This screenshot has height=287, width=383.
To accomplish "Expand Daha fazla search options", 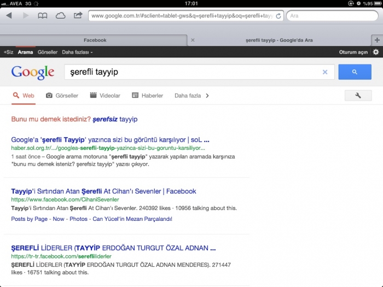I will point(191,96).
